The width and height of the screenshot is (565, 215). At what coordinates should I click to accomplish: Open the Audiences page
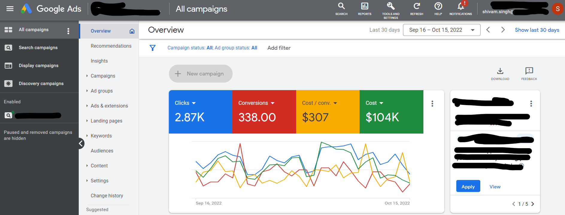pyautogui.click(x=102, y=151)
